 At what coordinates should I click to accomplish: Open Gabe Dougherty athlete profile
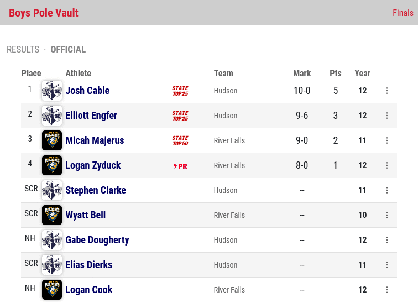pyautogui.click(x=97, y=240)
